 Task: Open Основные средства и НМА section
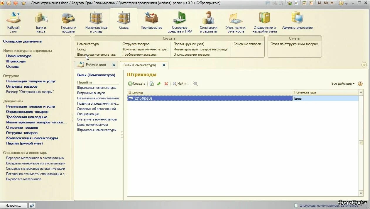[x=180, y=22]
